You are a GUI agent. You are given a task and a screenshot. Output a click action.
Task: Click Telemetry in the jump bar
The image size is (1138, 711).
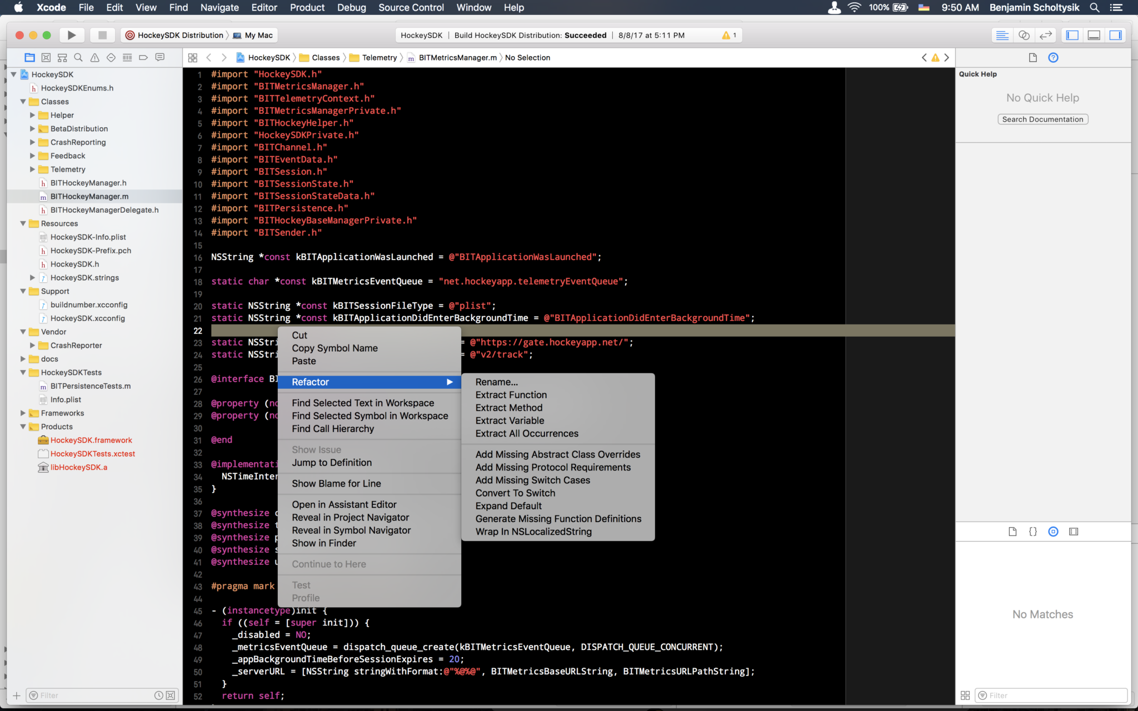pyautogui.click(x=373, y=58)
